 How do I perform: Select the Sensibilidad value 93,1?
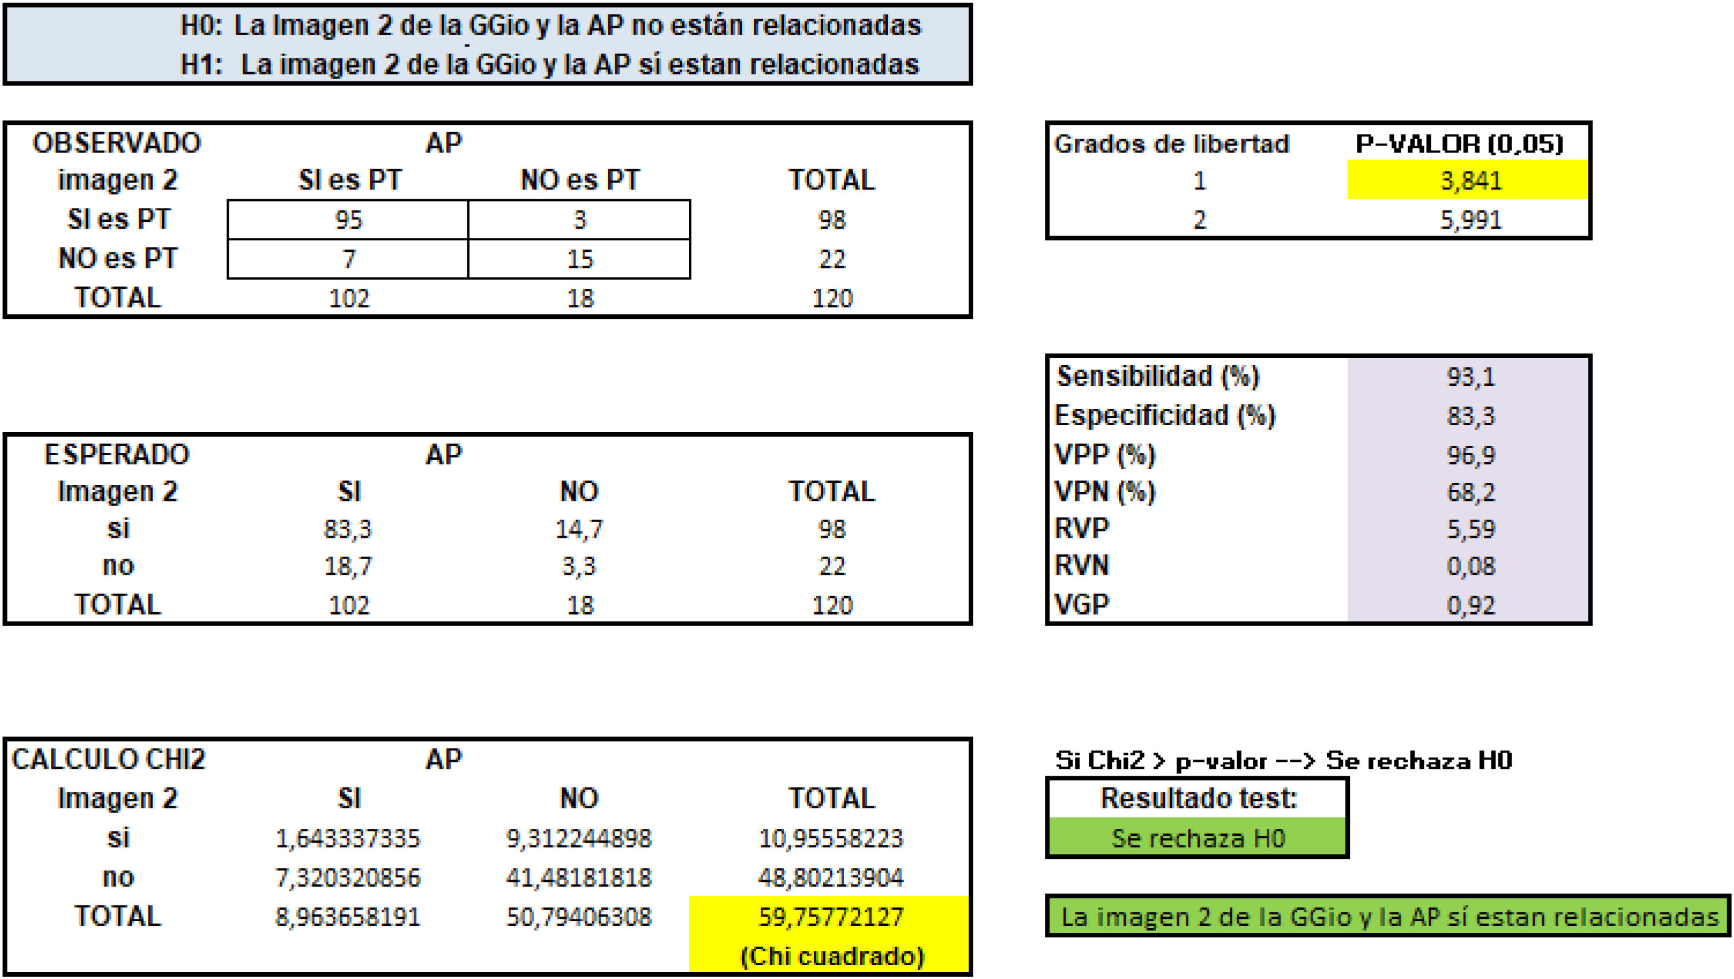[1470, 377]
